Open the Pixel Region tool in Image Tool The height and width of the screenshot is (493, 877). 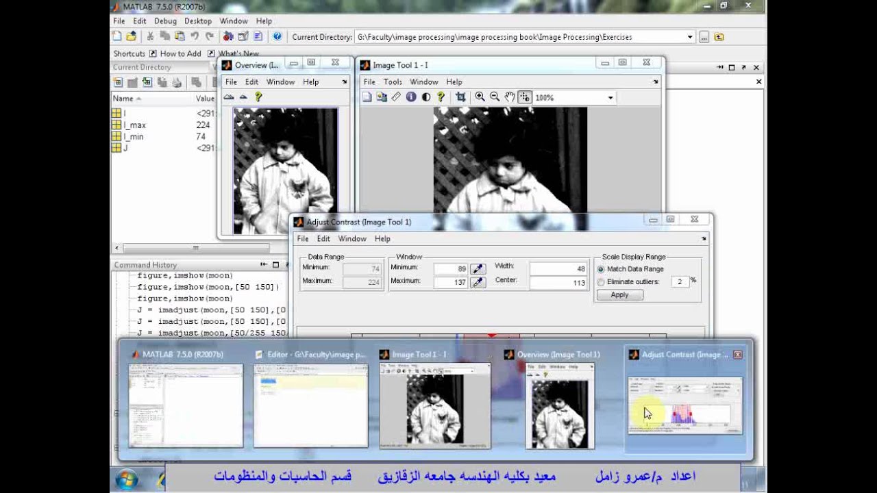(382, 97)
